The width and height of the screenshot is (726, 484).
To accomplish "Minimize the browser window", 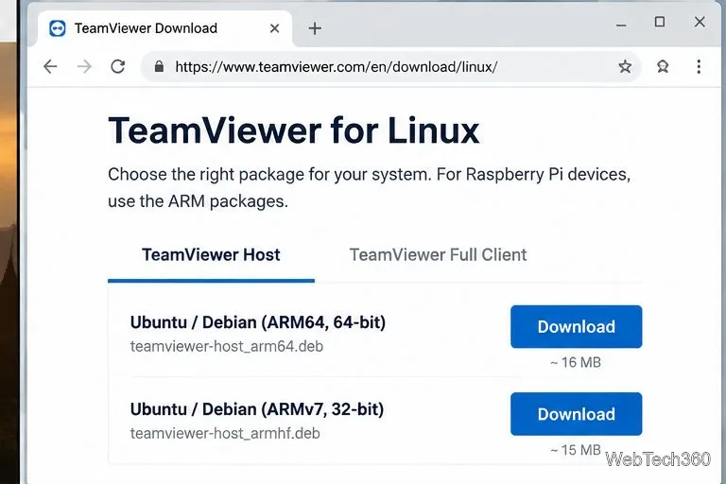I will click(621, 24).
